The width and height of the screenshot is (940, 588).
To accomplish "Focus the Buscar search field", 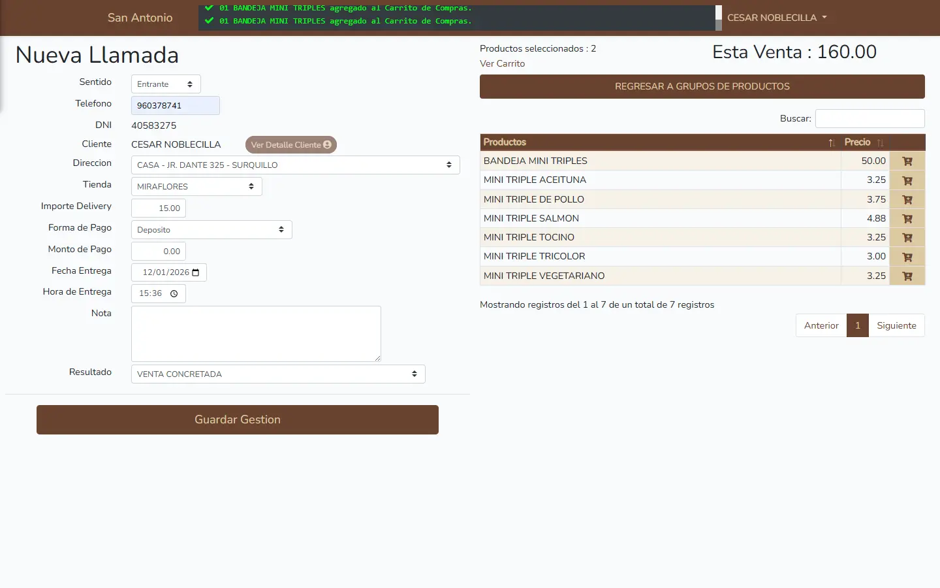I will point(869,118).
